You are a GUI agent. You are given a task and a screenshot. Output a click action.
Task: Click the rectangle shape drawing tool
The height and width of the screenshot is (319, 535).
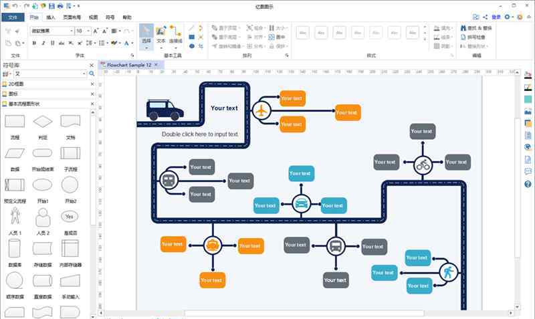pos(192,37)
